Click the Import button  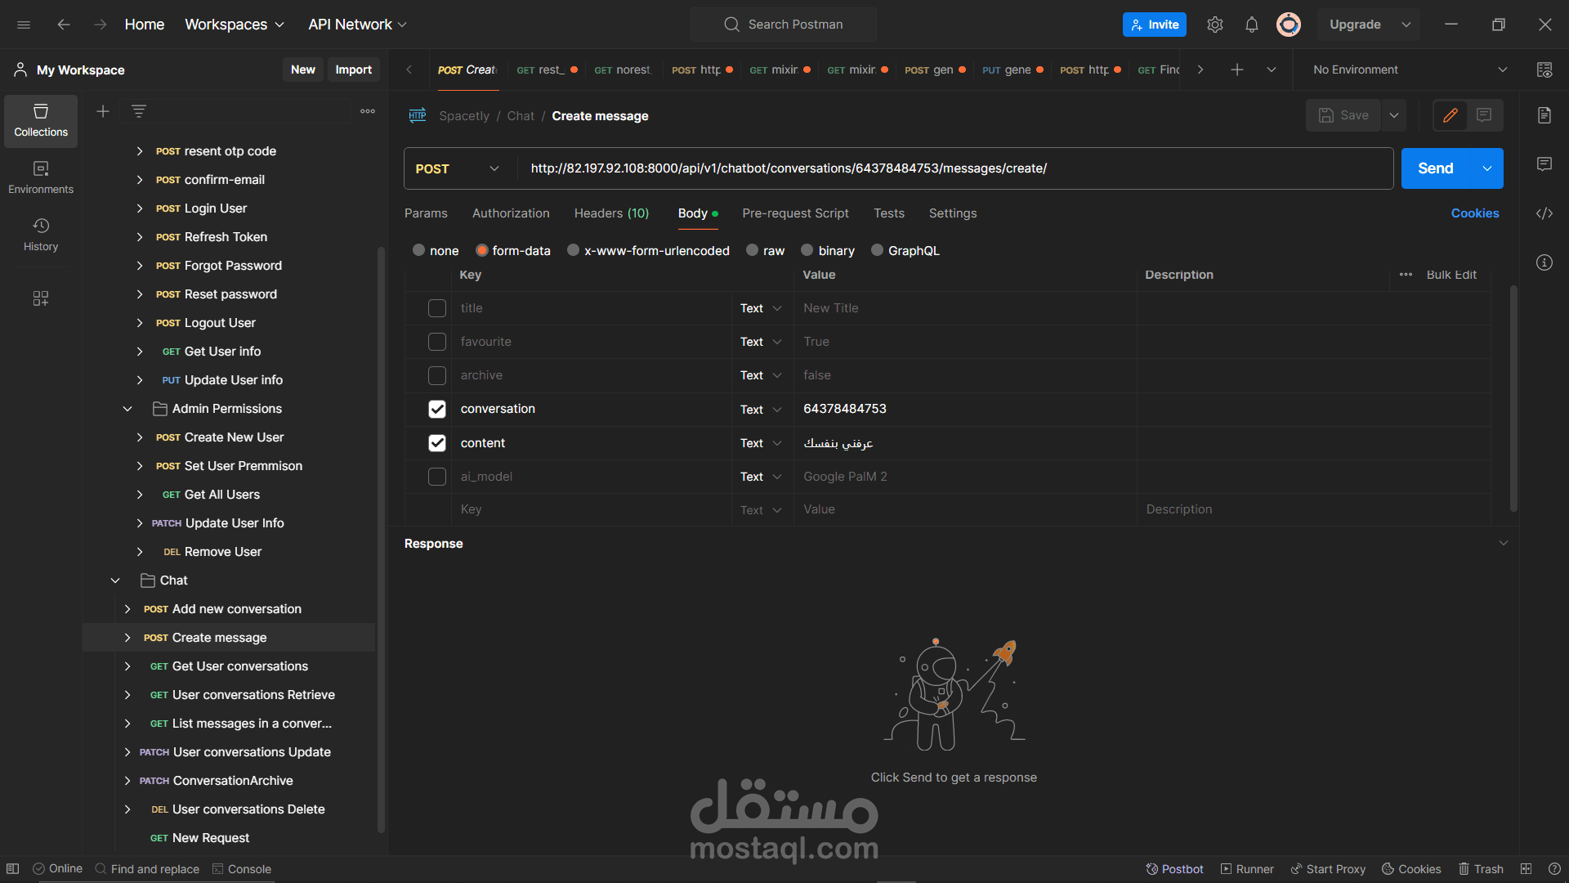354,70
